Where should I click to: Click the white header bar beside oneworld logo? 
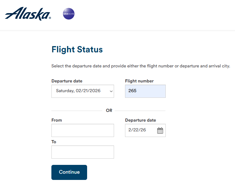150,14
